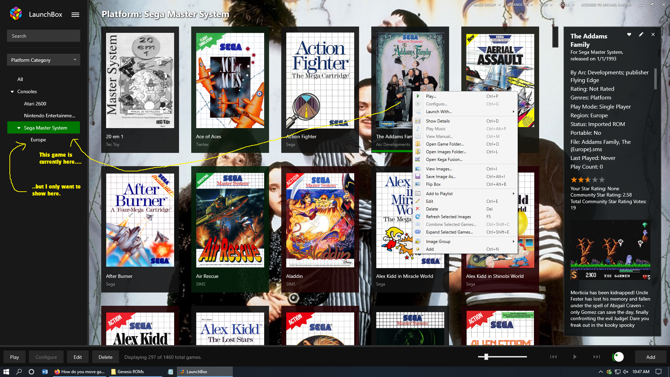670x377 pixels.
Task: Click the Edit button in bottom bar
Action: coord(77,357)
